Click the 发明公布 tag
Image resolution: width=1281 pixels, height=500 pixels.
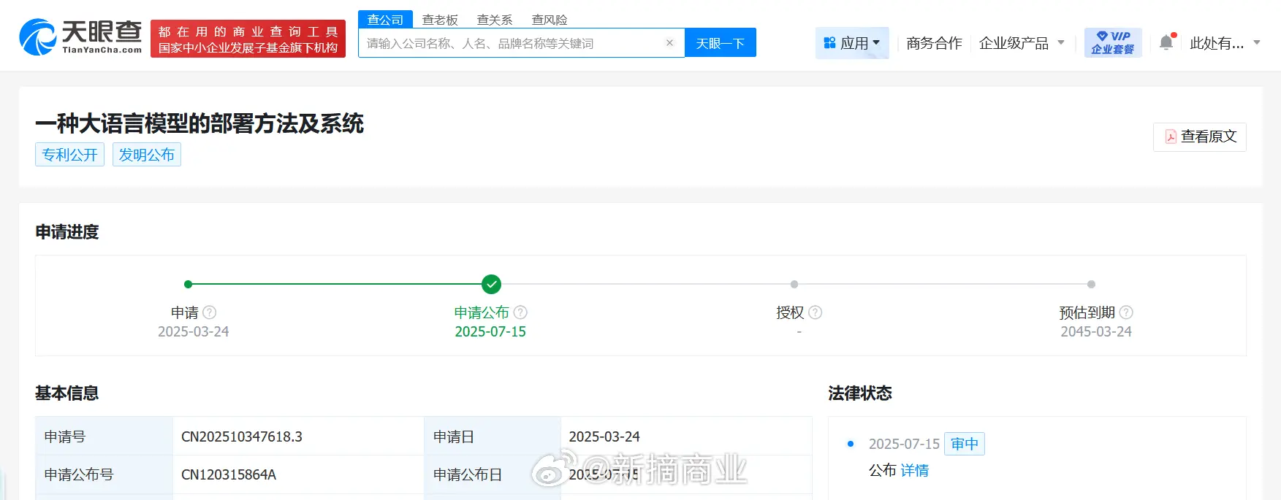coord(147,155)
